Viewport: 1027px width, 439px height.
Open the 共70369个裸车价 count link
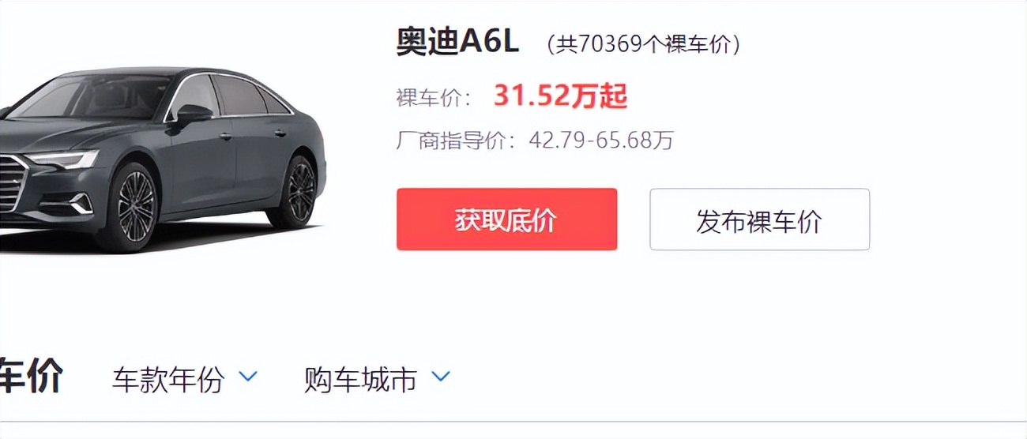(643, 44)
